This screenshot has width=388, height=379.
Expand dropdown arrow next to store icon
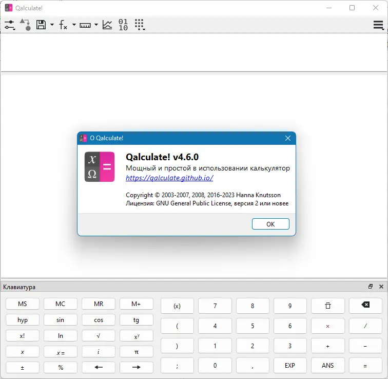tap(52, 25)
